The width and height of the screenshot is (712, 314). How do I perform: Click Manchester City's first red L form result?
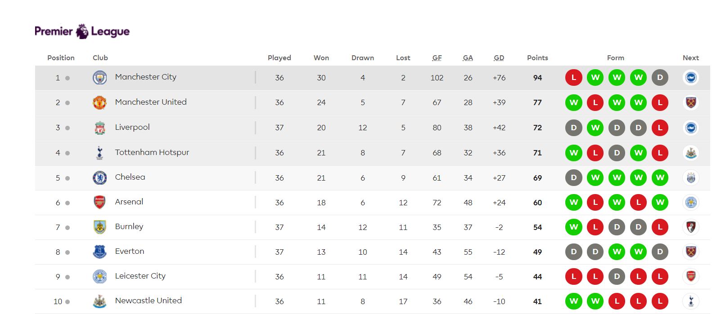click(x=574, y=78)
